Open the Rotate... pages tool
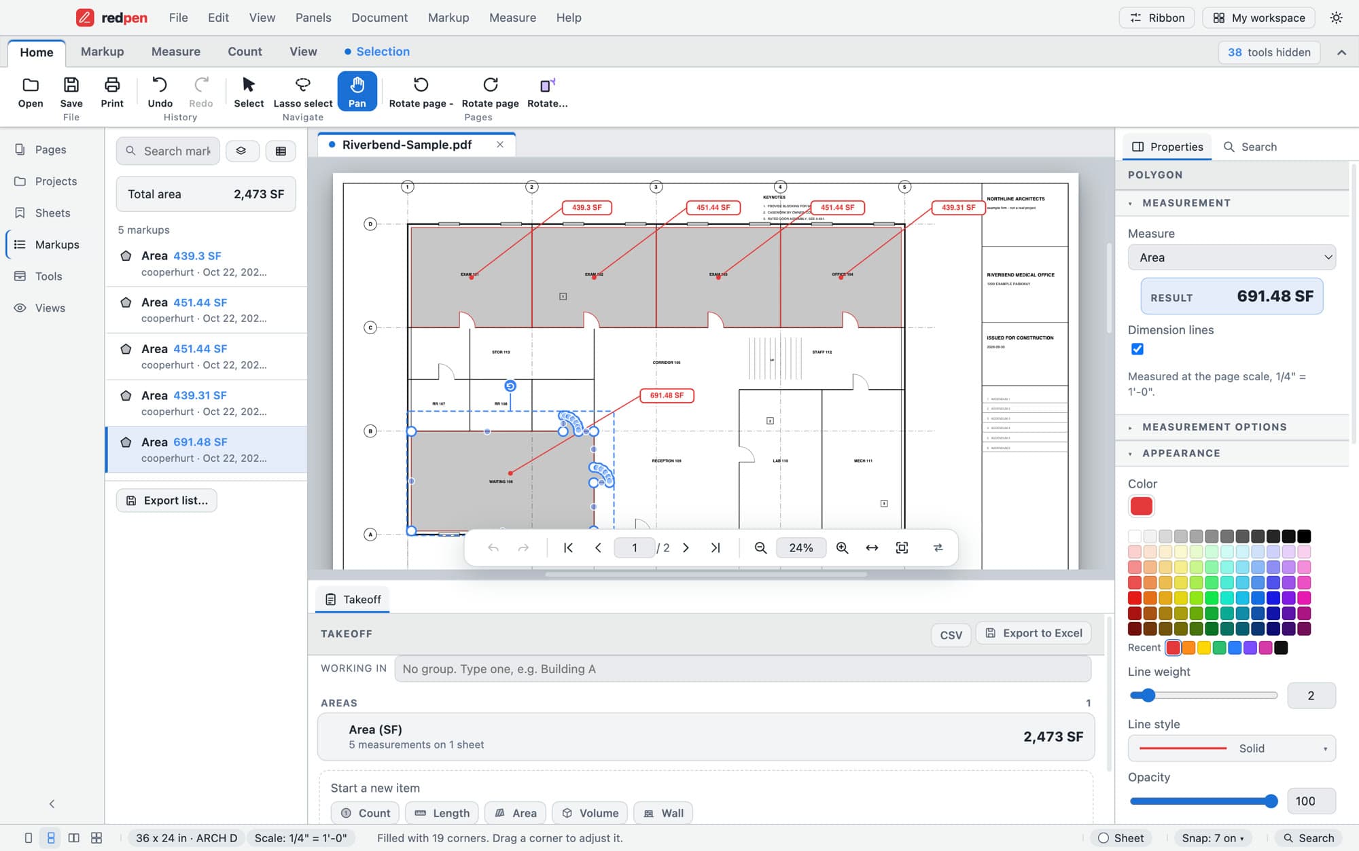This screenshot has height=851, width=1359. 547,92
